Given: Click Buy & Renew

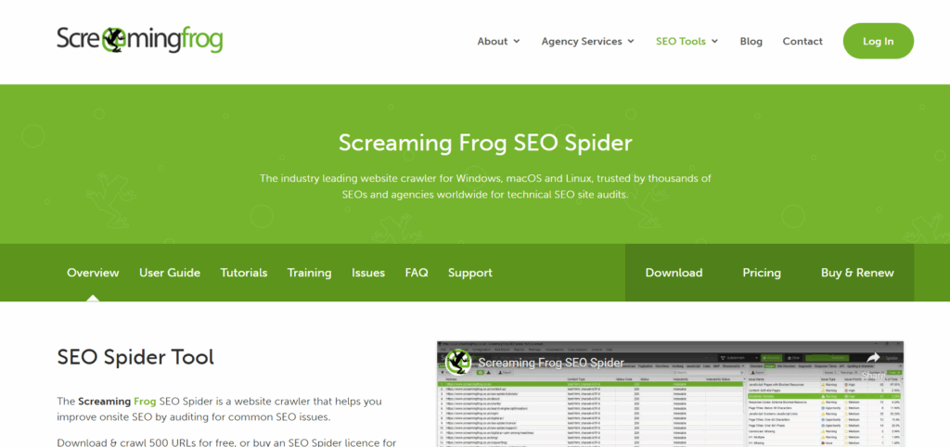Looking at the screenshot, I should coord(857,273).
